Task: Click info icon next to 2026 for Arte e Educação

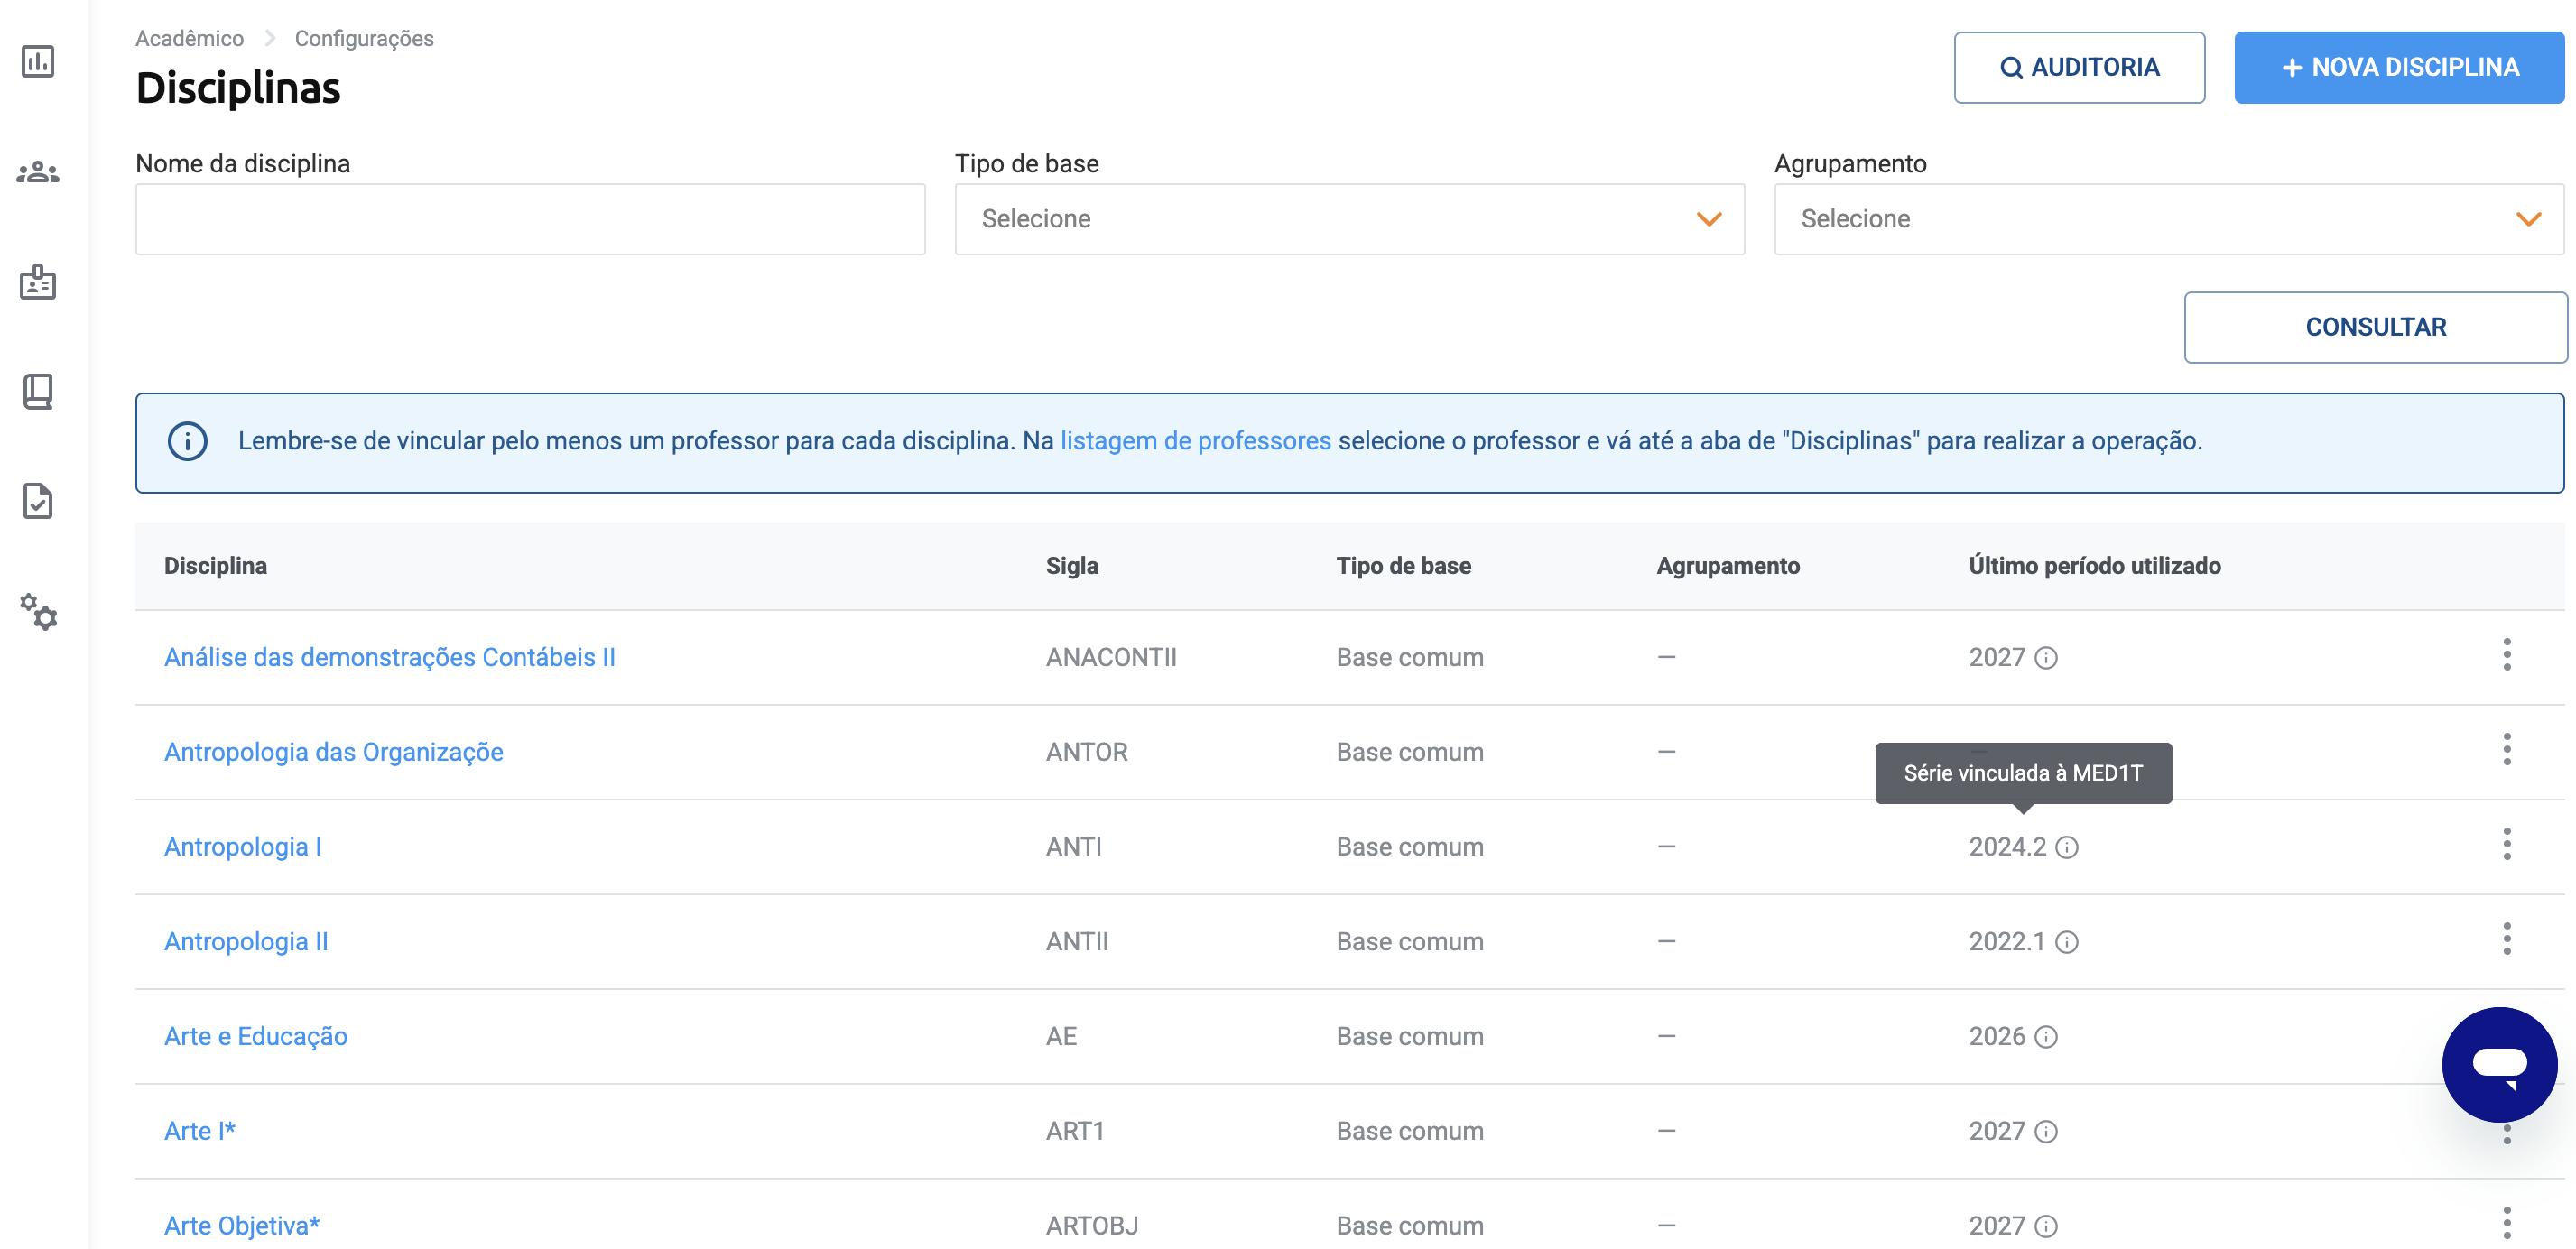Action: click(2046, 1037)
